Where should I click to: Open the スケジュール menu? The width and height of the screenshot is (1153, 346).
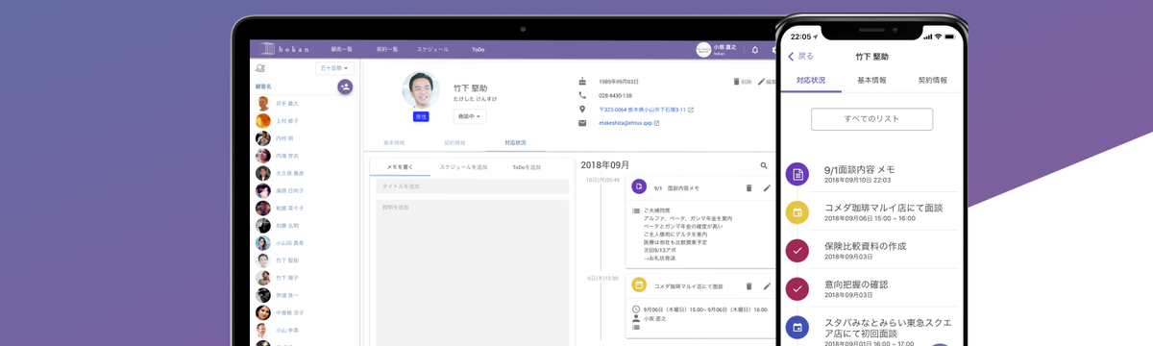coord(432,49)
